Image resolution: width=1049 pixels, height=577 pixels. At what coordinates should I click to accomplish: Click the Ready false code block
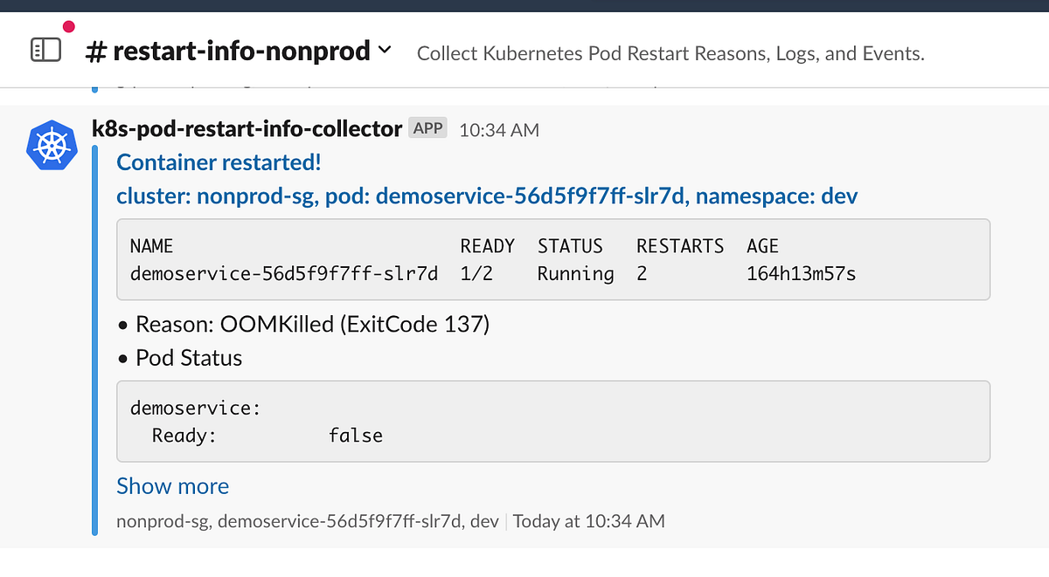tap(552, 421)
